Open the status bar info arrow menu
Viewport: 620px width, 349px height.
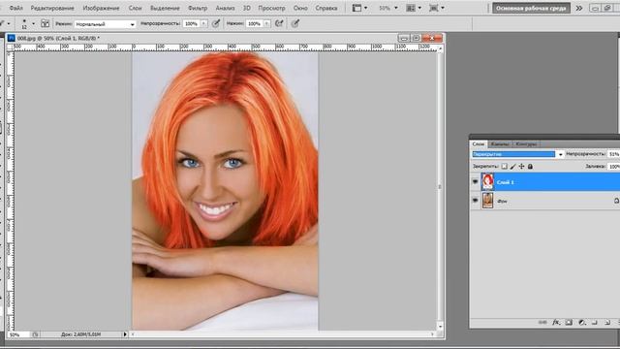125,334
